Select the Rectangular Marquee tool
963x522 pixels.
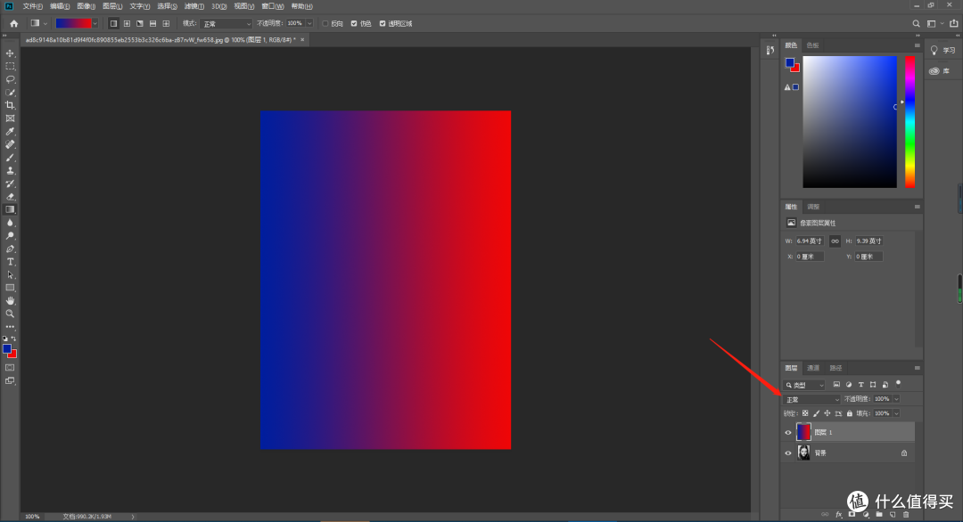pyautogui.click(x=10, y=66)
